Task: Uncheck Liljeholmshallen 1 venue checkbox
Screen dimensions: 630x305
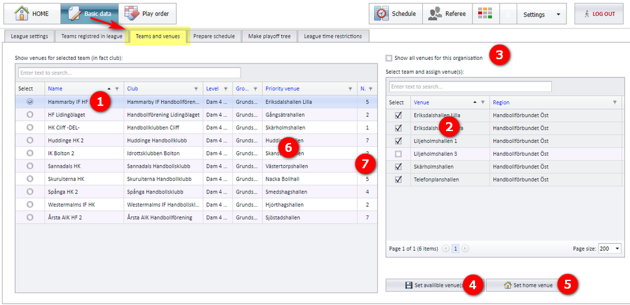Action: 398,141
